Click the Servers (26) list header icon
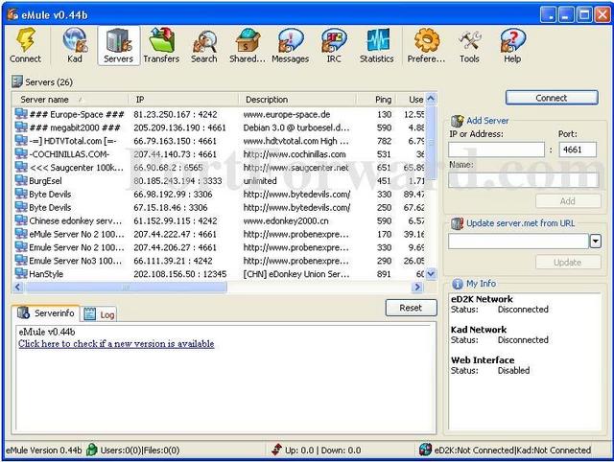The width and height of the screenshot is (614, 462). click(x=17, y=81)
